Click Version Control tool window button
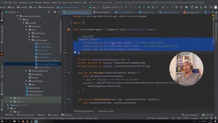The image size is (218, 123). click(26, 115)
